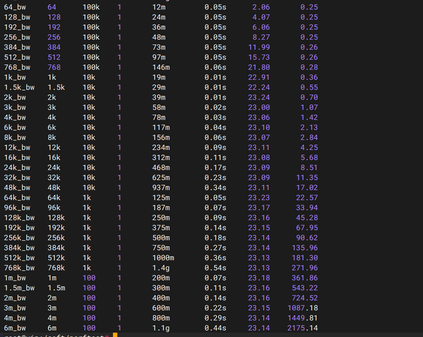Select the 1.5k_bw row label
This screenshot has height=337, width=423.
[x=20, y=88]
